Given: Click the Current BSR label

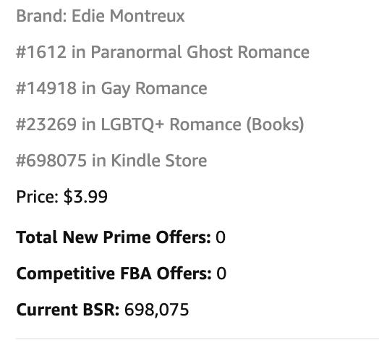Looking at the screenshot, I should [68, 310].
